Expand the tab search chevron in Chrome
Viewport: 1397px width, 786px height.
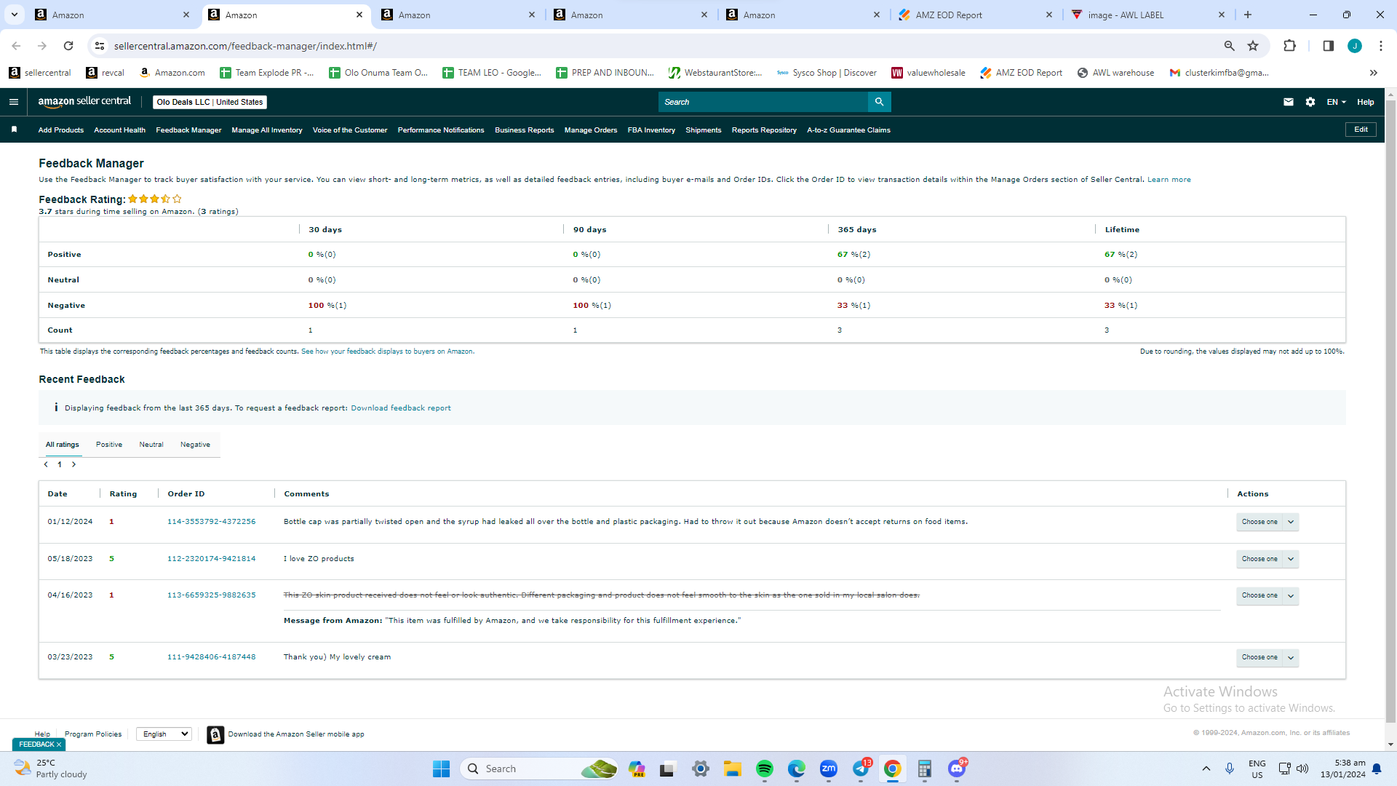coord(14,15)
